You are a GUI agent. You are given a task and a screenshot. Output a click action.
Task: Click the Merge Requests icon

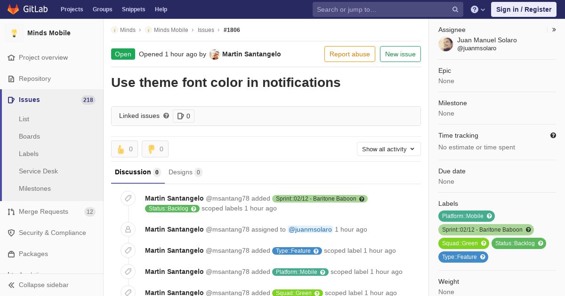point(11,211)
